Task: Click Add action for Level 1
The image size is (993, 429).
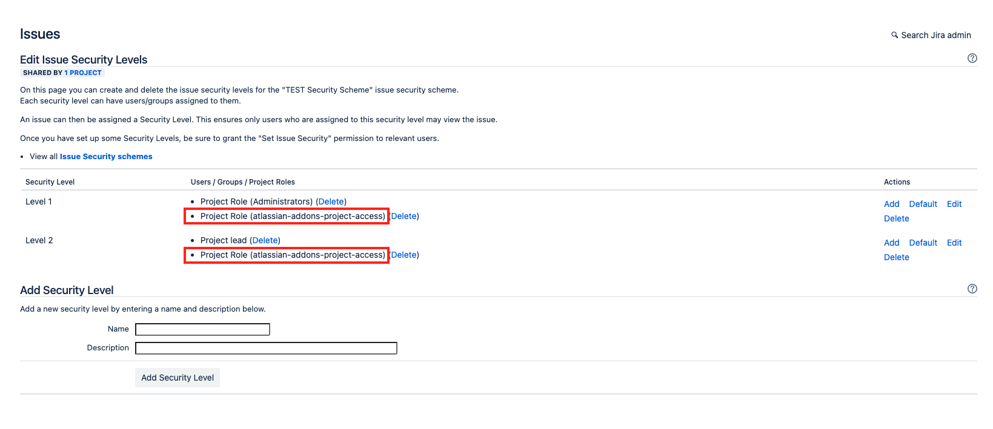Action: click(891, 204)
